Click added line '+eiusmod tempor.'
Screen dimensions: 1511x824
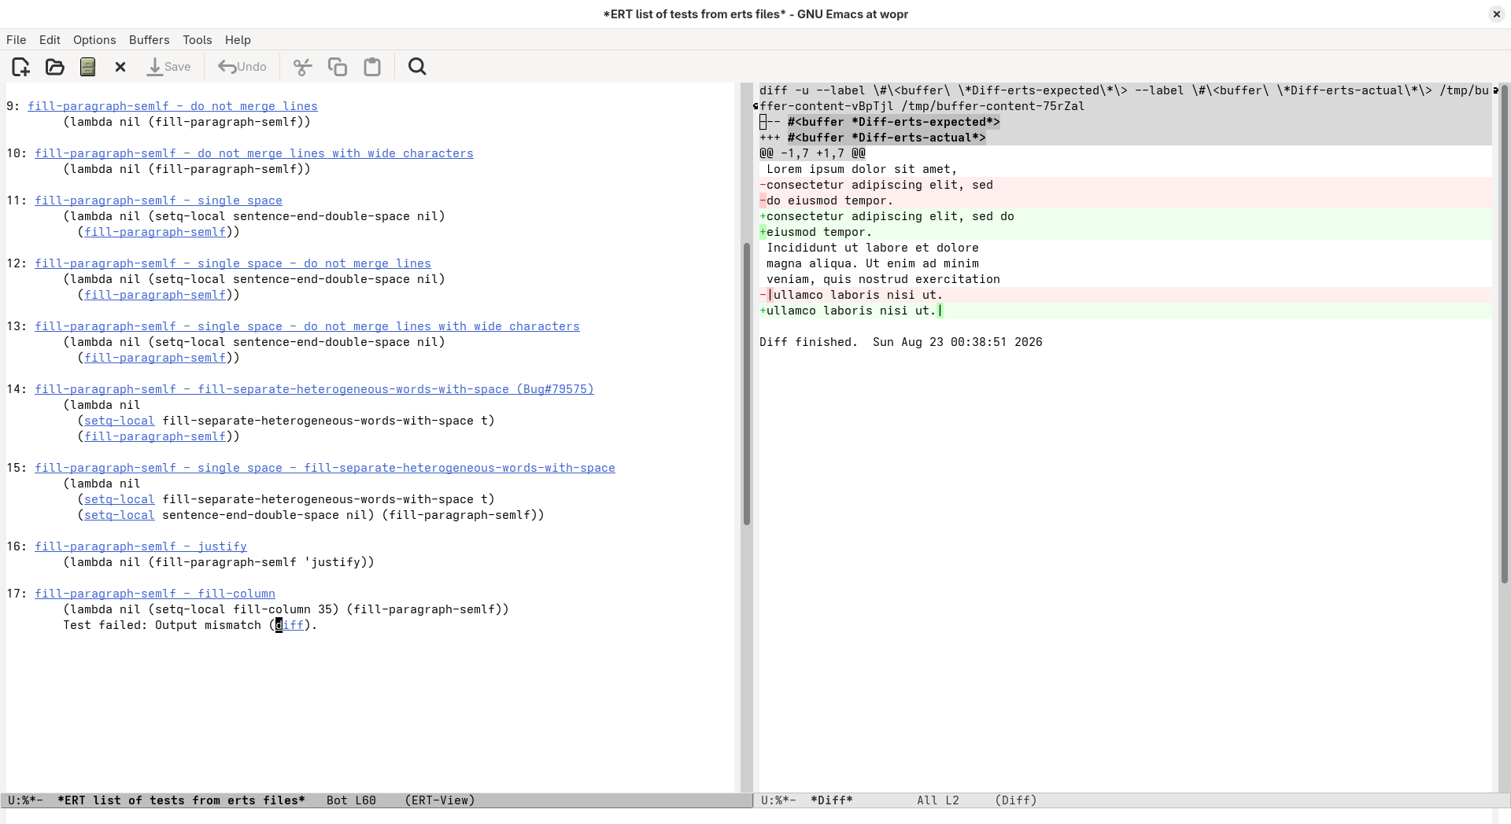tap(816, 232)
